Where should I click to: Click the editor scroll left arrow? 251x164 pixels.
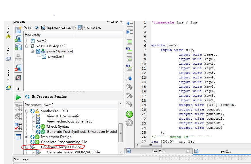click(137, 145)
